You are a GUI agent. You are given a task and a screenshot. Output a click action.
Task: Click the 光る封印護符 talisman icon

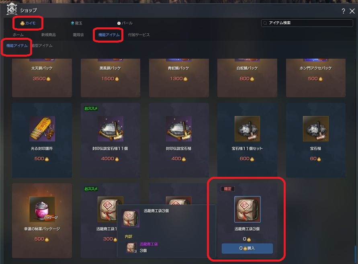tap(42, 129)
